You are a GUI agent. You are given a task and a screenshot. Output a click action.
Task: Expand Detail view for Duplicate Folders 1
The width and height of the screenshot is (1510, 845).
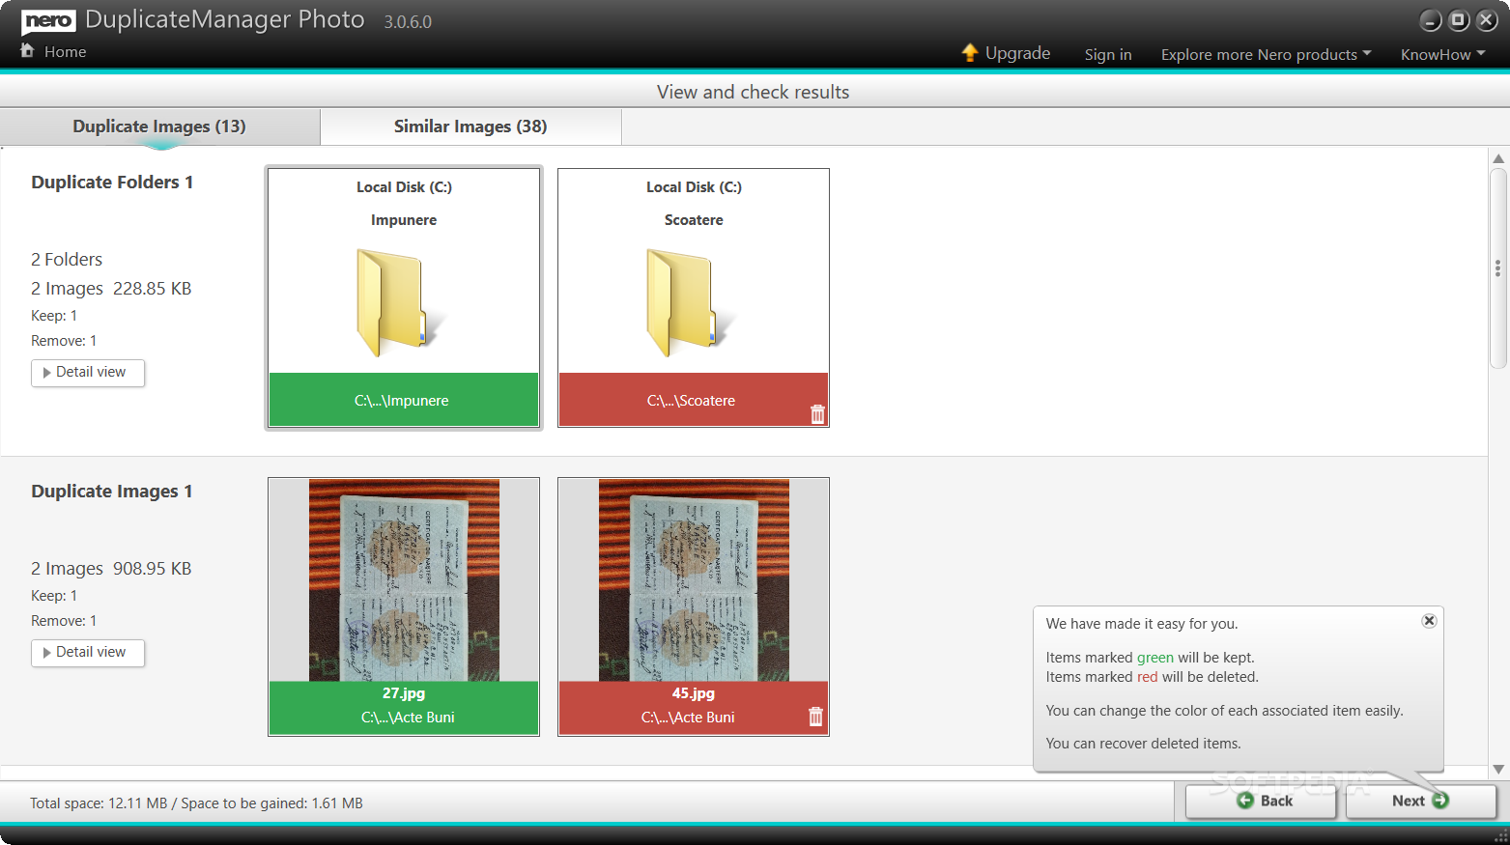coord(88,373)
